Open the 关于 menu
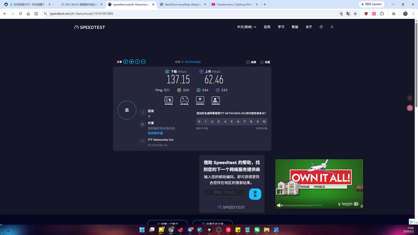This screenshot has width=418, height=235. [x=309, y=27]
